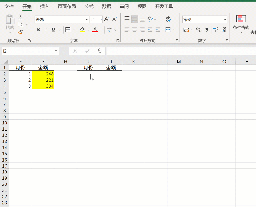Toggle Bold formatting
256x207 pixels.
38,30
